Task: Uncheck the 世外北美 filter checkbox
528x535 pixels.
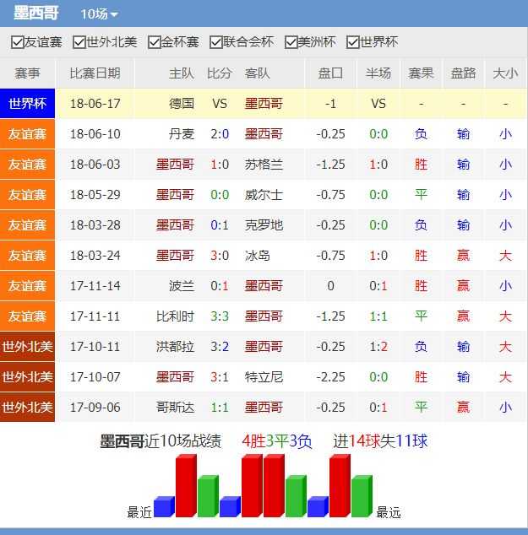Action: pyautogui.click(x=79, y=42)
